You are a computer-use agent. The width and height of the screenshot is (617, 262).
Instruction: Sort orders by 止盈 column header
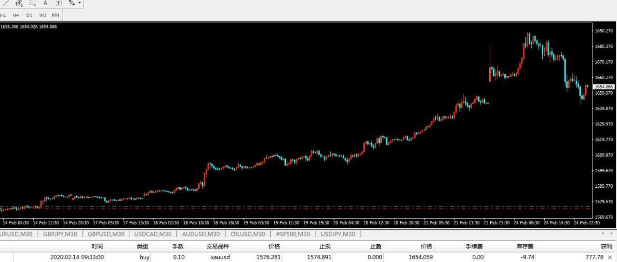[x=376, y=246]
